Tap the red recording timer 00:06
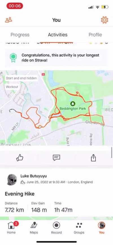Image resolution: width=113 pixels, height=245 pixels. click(x=15, y=6)
